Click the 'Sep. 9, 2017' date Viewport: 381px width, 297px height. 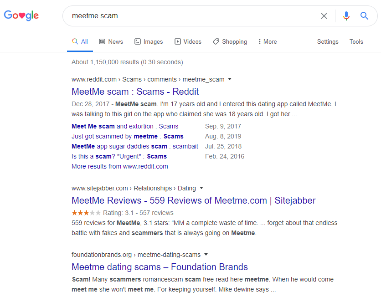click(223, 126)
